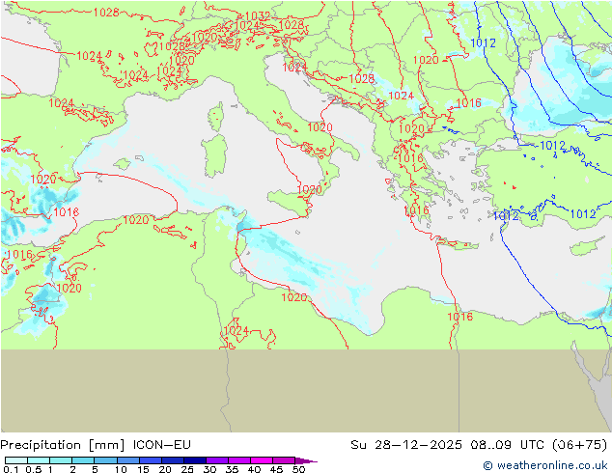Click the legend value '25'
This screenshot has width=612, height=473.
(187, 469)
